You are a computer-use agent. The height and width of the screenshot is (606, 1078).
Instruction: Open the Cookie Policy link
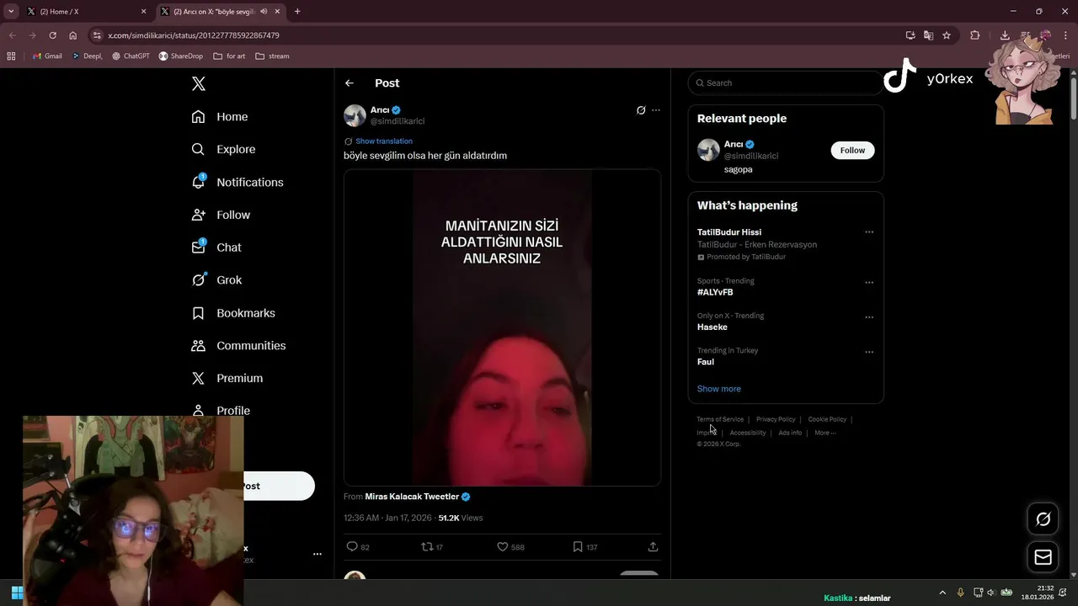(x=827, y=419)
